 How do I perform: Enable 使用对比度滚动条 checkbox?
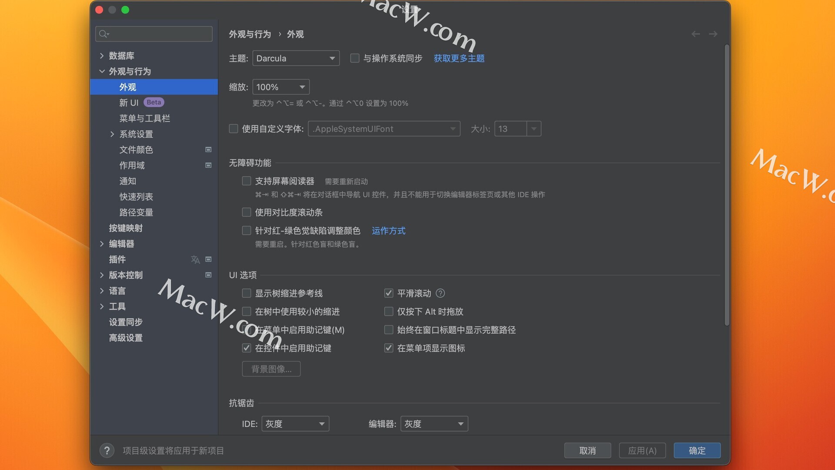tap(247, 212)
